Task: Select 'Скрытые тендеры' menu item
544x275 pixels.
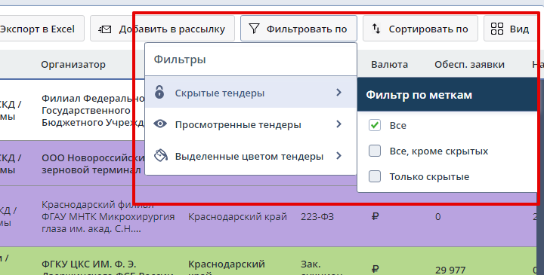Action: point(251,93)
